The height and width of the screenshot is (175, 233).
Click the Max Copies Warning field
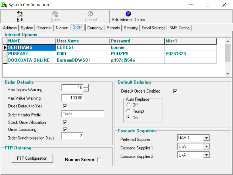tap(72, 88)
